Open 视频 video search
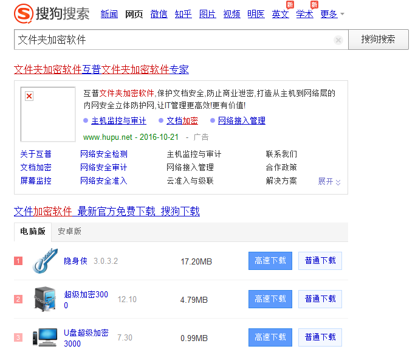 (x=231, y=14)
